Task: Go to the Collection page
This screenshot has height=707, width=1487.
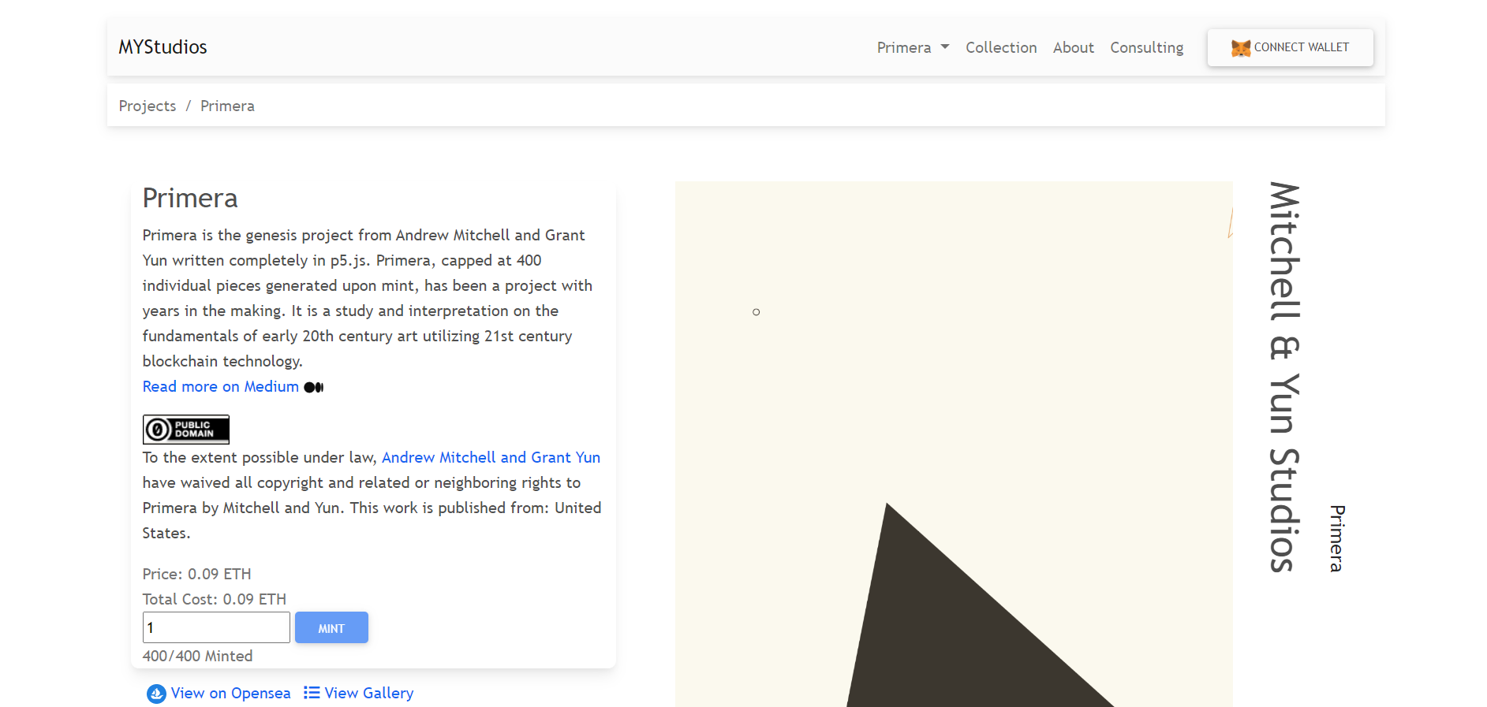Action: click(1001, 47)
